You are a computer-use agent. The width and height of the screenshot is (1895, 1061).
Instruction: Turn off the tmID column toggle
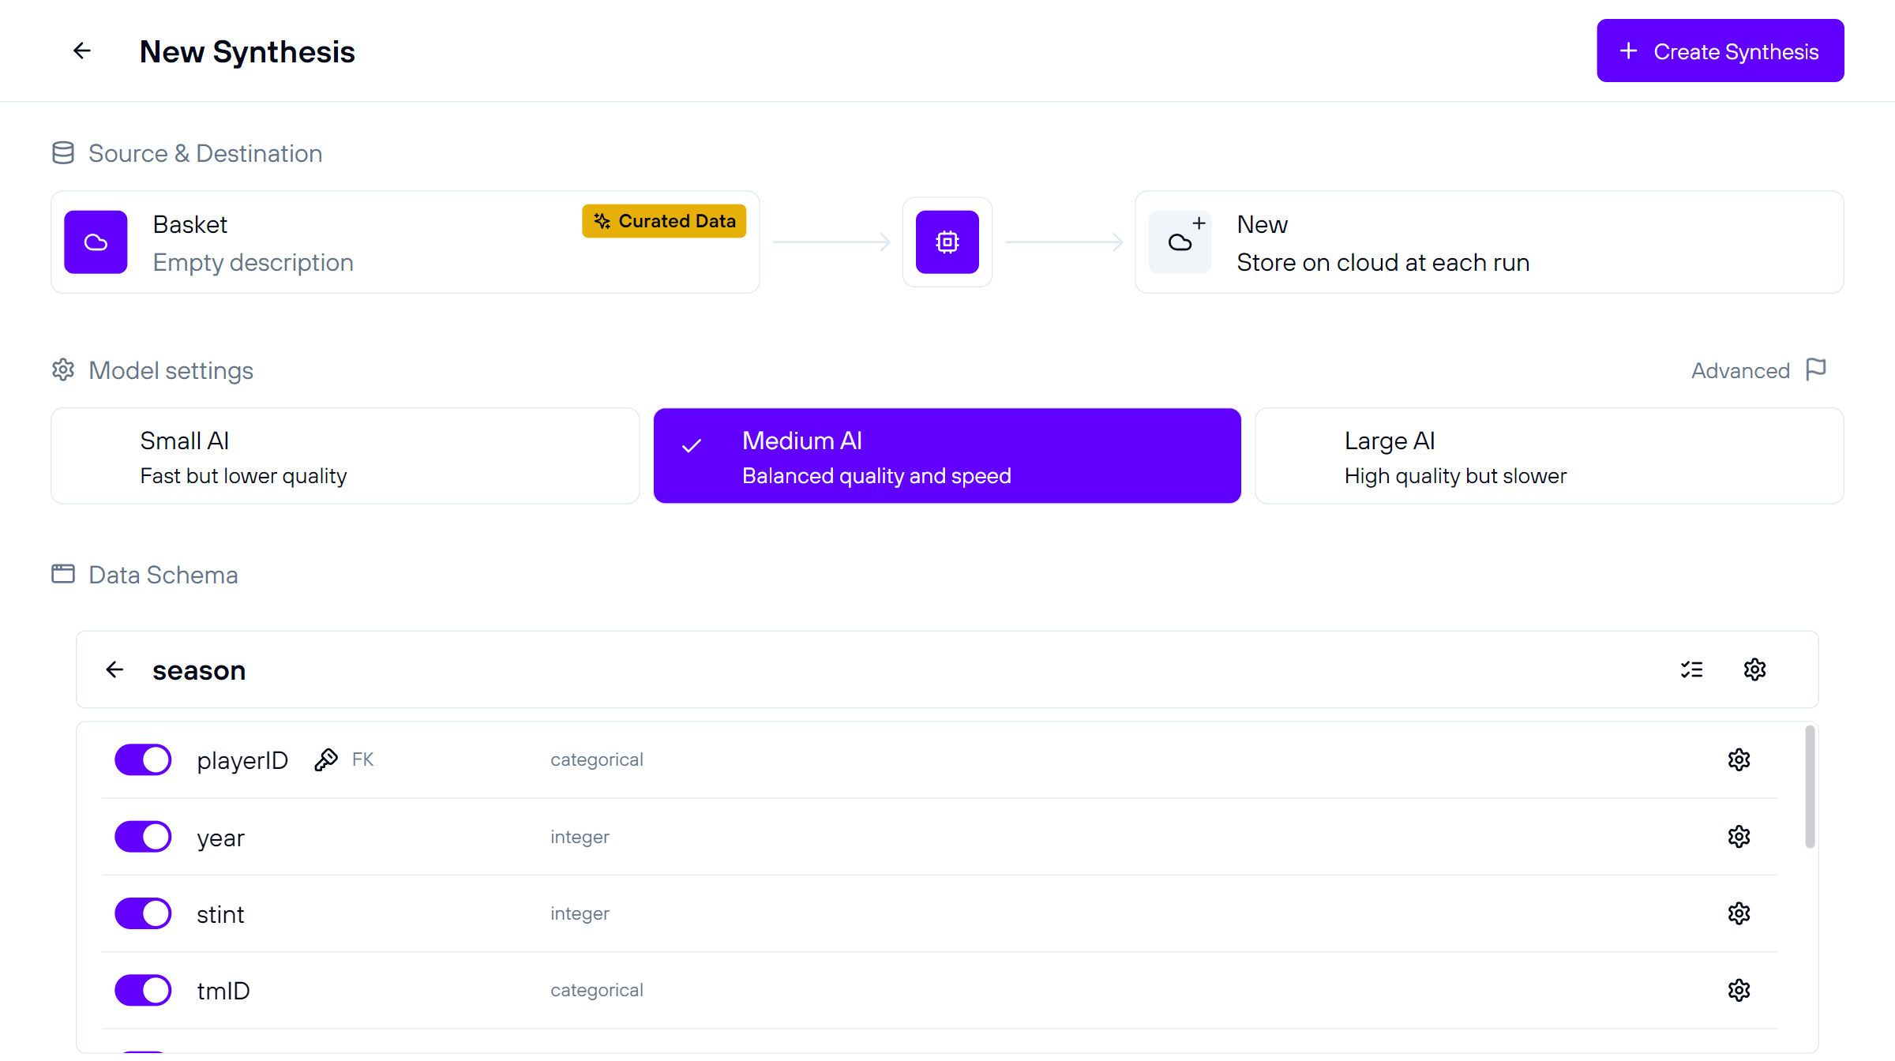[143, 990]
